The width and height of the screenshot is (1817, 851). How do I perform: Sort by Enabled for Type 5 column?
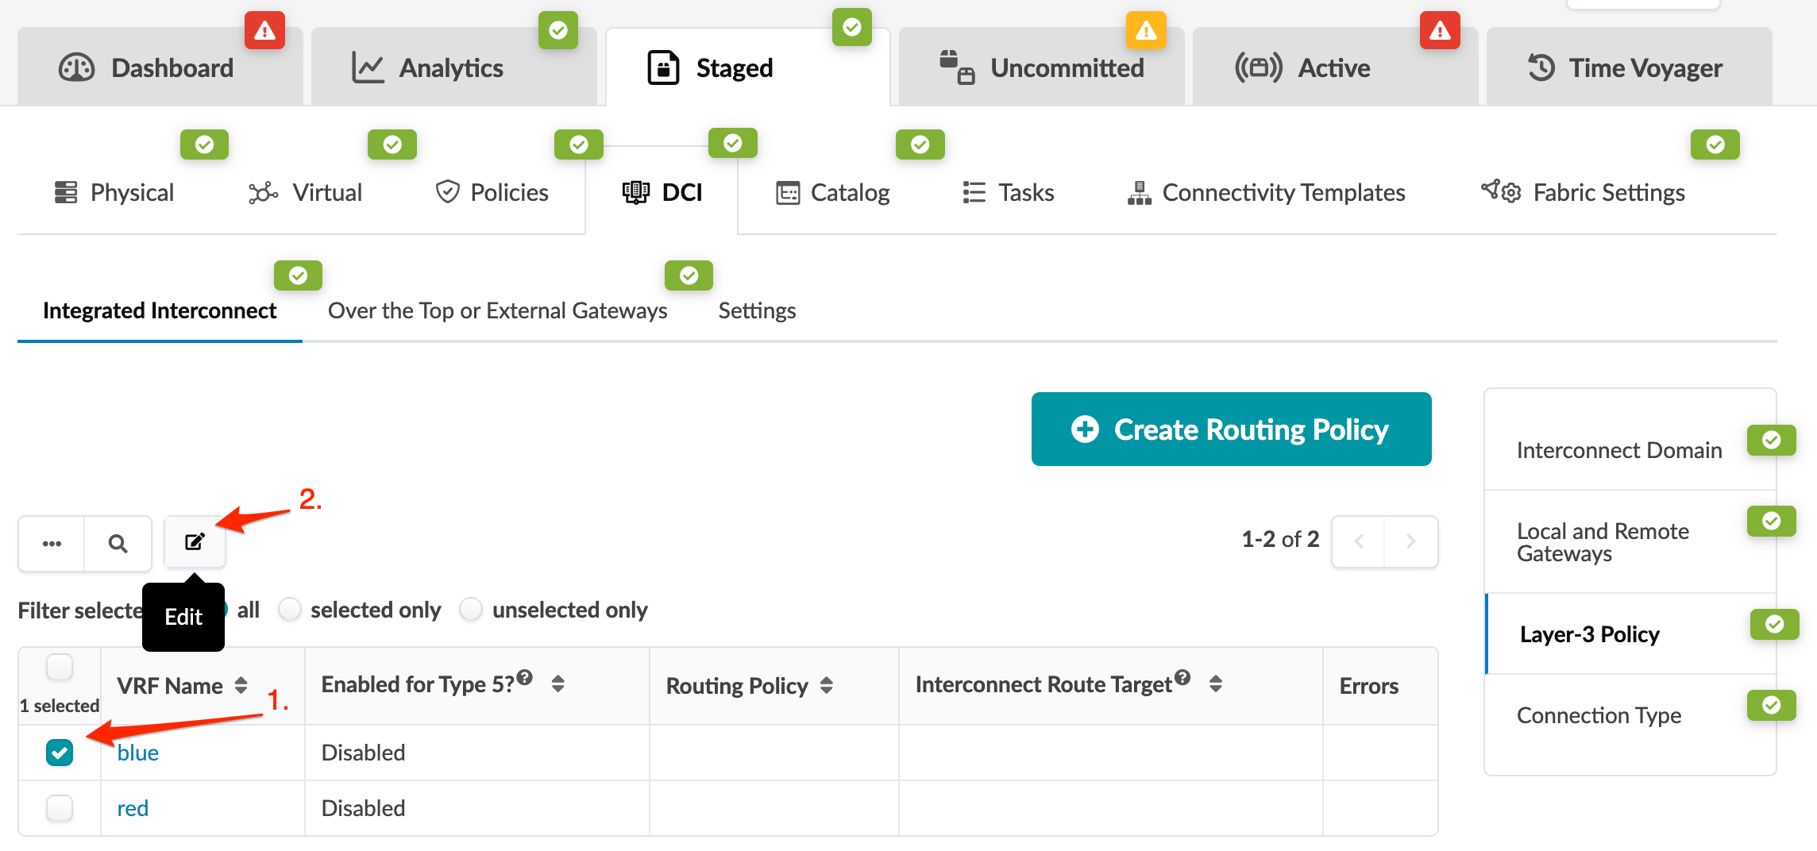pos(558,683)
